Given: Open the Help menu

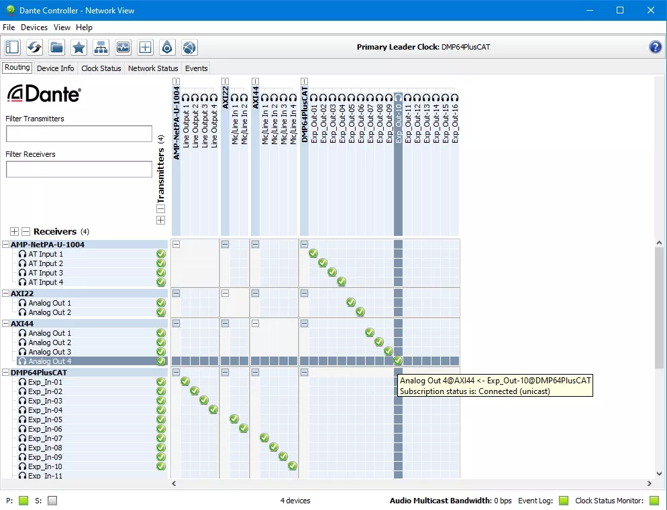Looking at the screenshot, I should click(85, 27).
